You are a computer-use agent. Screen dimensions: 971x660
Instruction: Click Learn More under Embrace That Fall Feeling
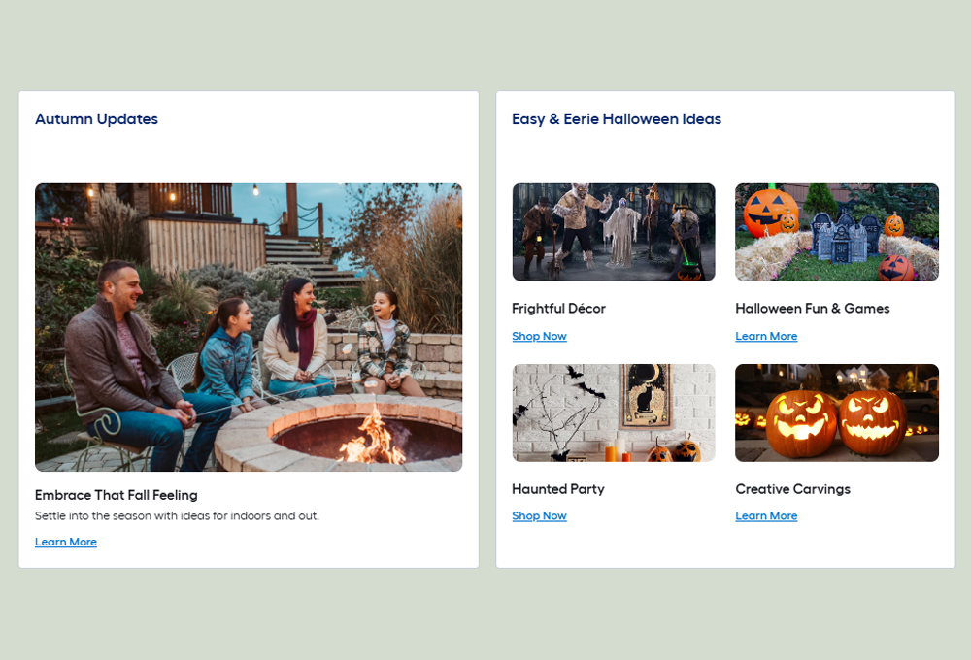point(66,542)
